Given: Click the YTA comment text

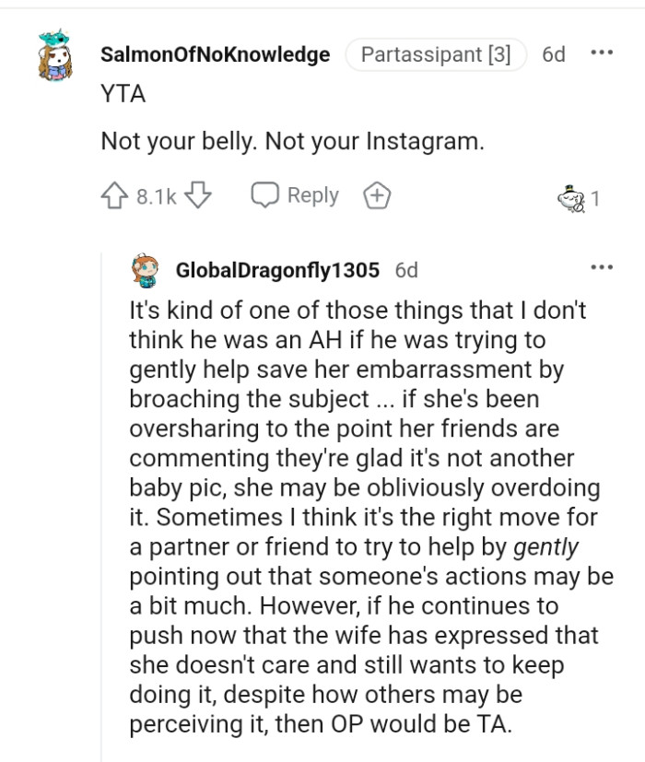Looking at the screenshot, I should (123, 93).
